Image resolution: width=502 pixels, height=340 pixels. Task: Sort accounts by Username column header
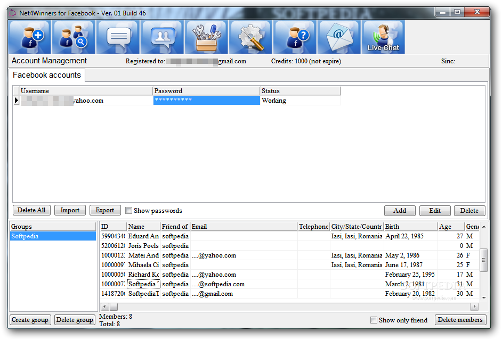click(x=86, y=91)
